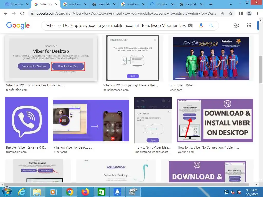
Task: Open 'Rakuten Viber Reviews' result
Action: [x=26, y=147]
